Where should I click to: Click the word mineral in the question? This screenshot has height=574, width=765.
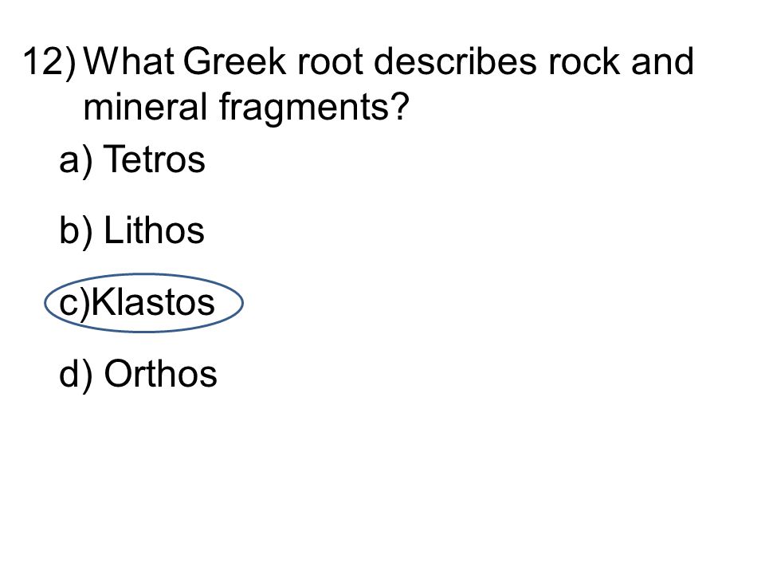(x=145, y=107)
